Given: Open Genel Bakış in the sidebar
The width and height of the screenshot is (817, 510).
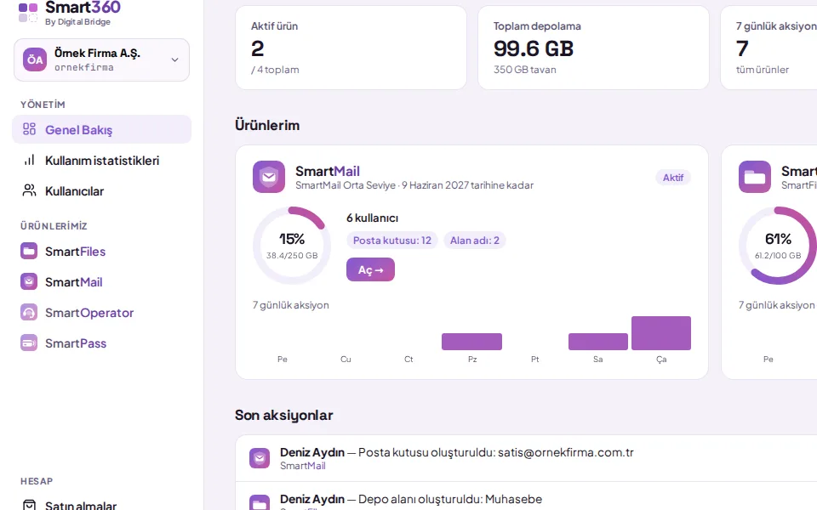Looking at the screenshot, I should tap(101, 129).
